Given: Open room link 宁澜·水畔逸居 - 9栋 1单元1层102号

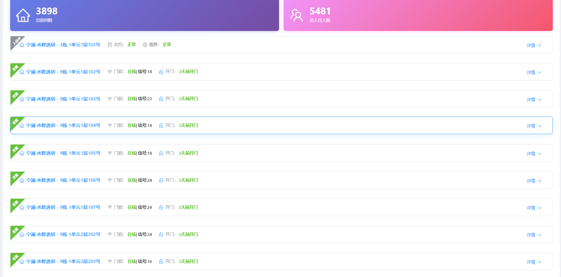Looking at the screenshot, I should pos(63,72).
